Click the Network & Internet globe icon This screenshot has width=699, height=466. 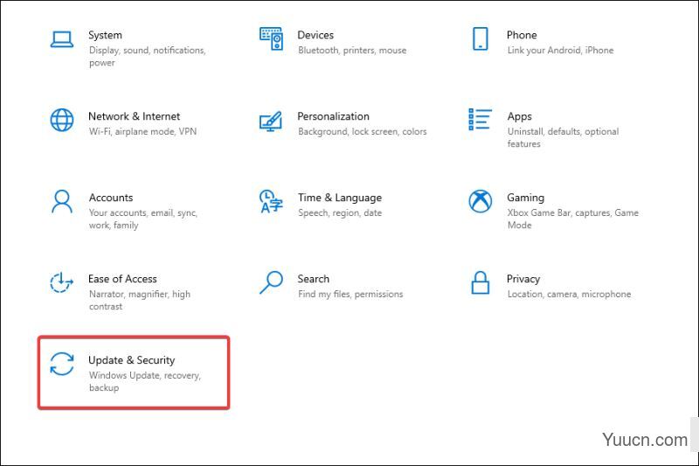(x=62, y=120)
